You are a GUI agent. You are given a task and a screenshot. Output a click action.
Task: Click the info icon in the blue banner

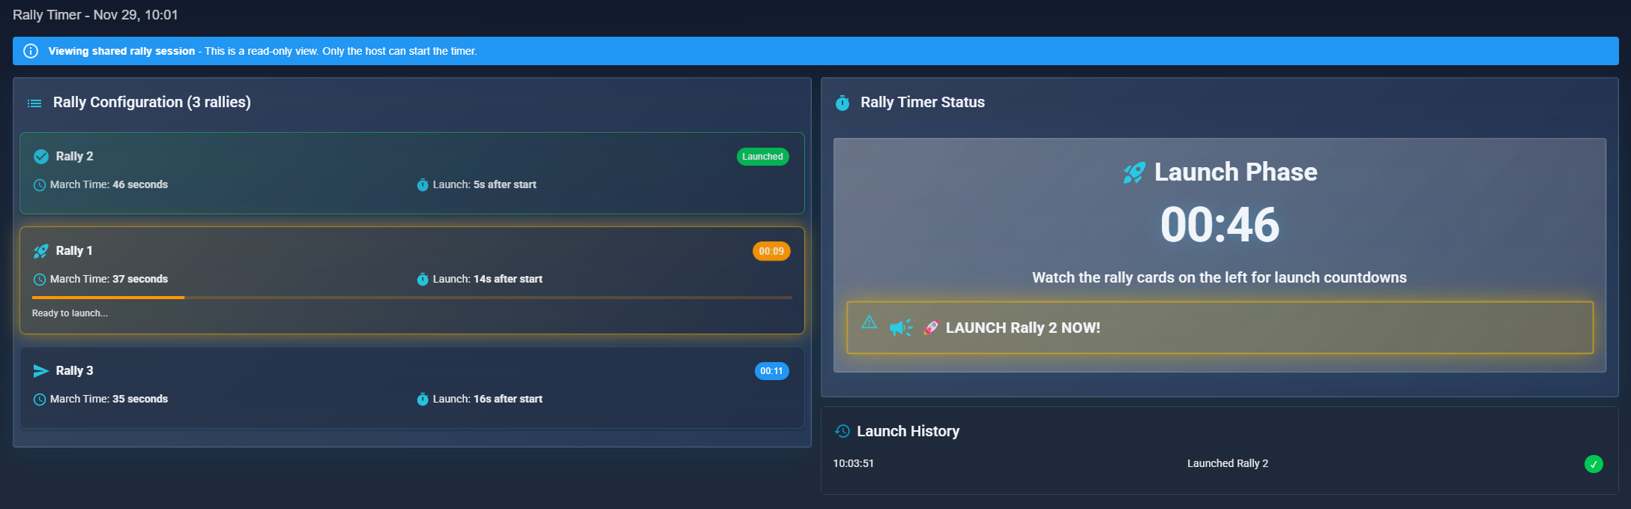[31, 51]
